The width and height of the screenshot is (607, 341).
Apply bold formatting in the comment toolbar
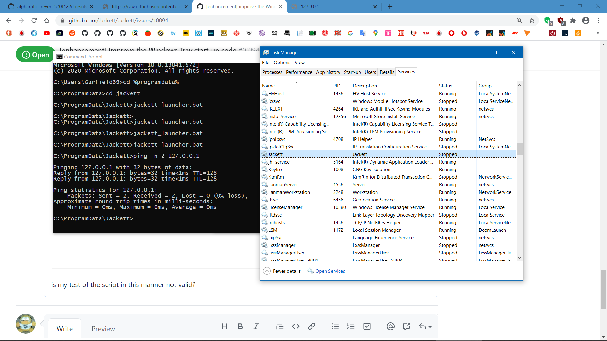(x=240, y=326)
